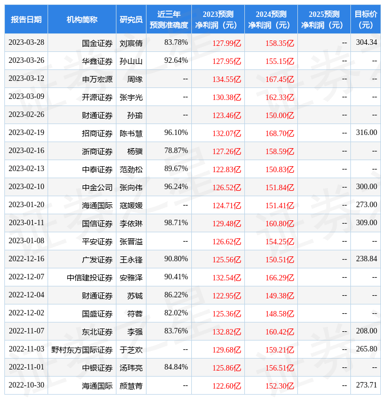Viewport: 381px width, 399px height.
Task: Click institution name 开源证券
Action: pos(97,97)
